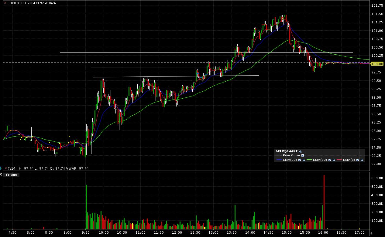
Task: Uncheck the Prior Close checkbox
Action: click(303, 155)
